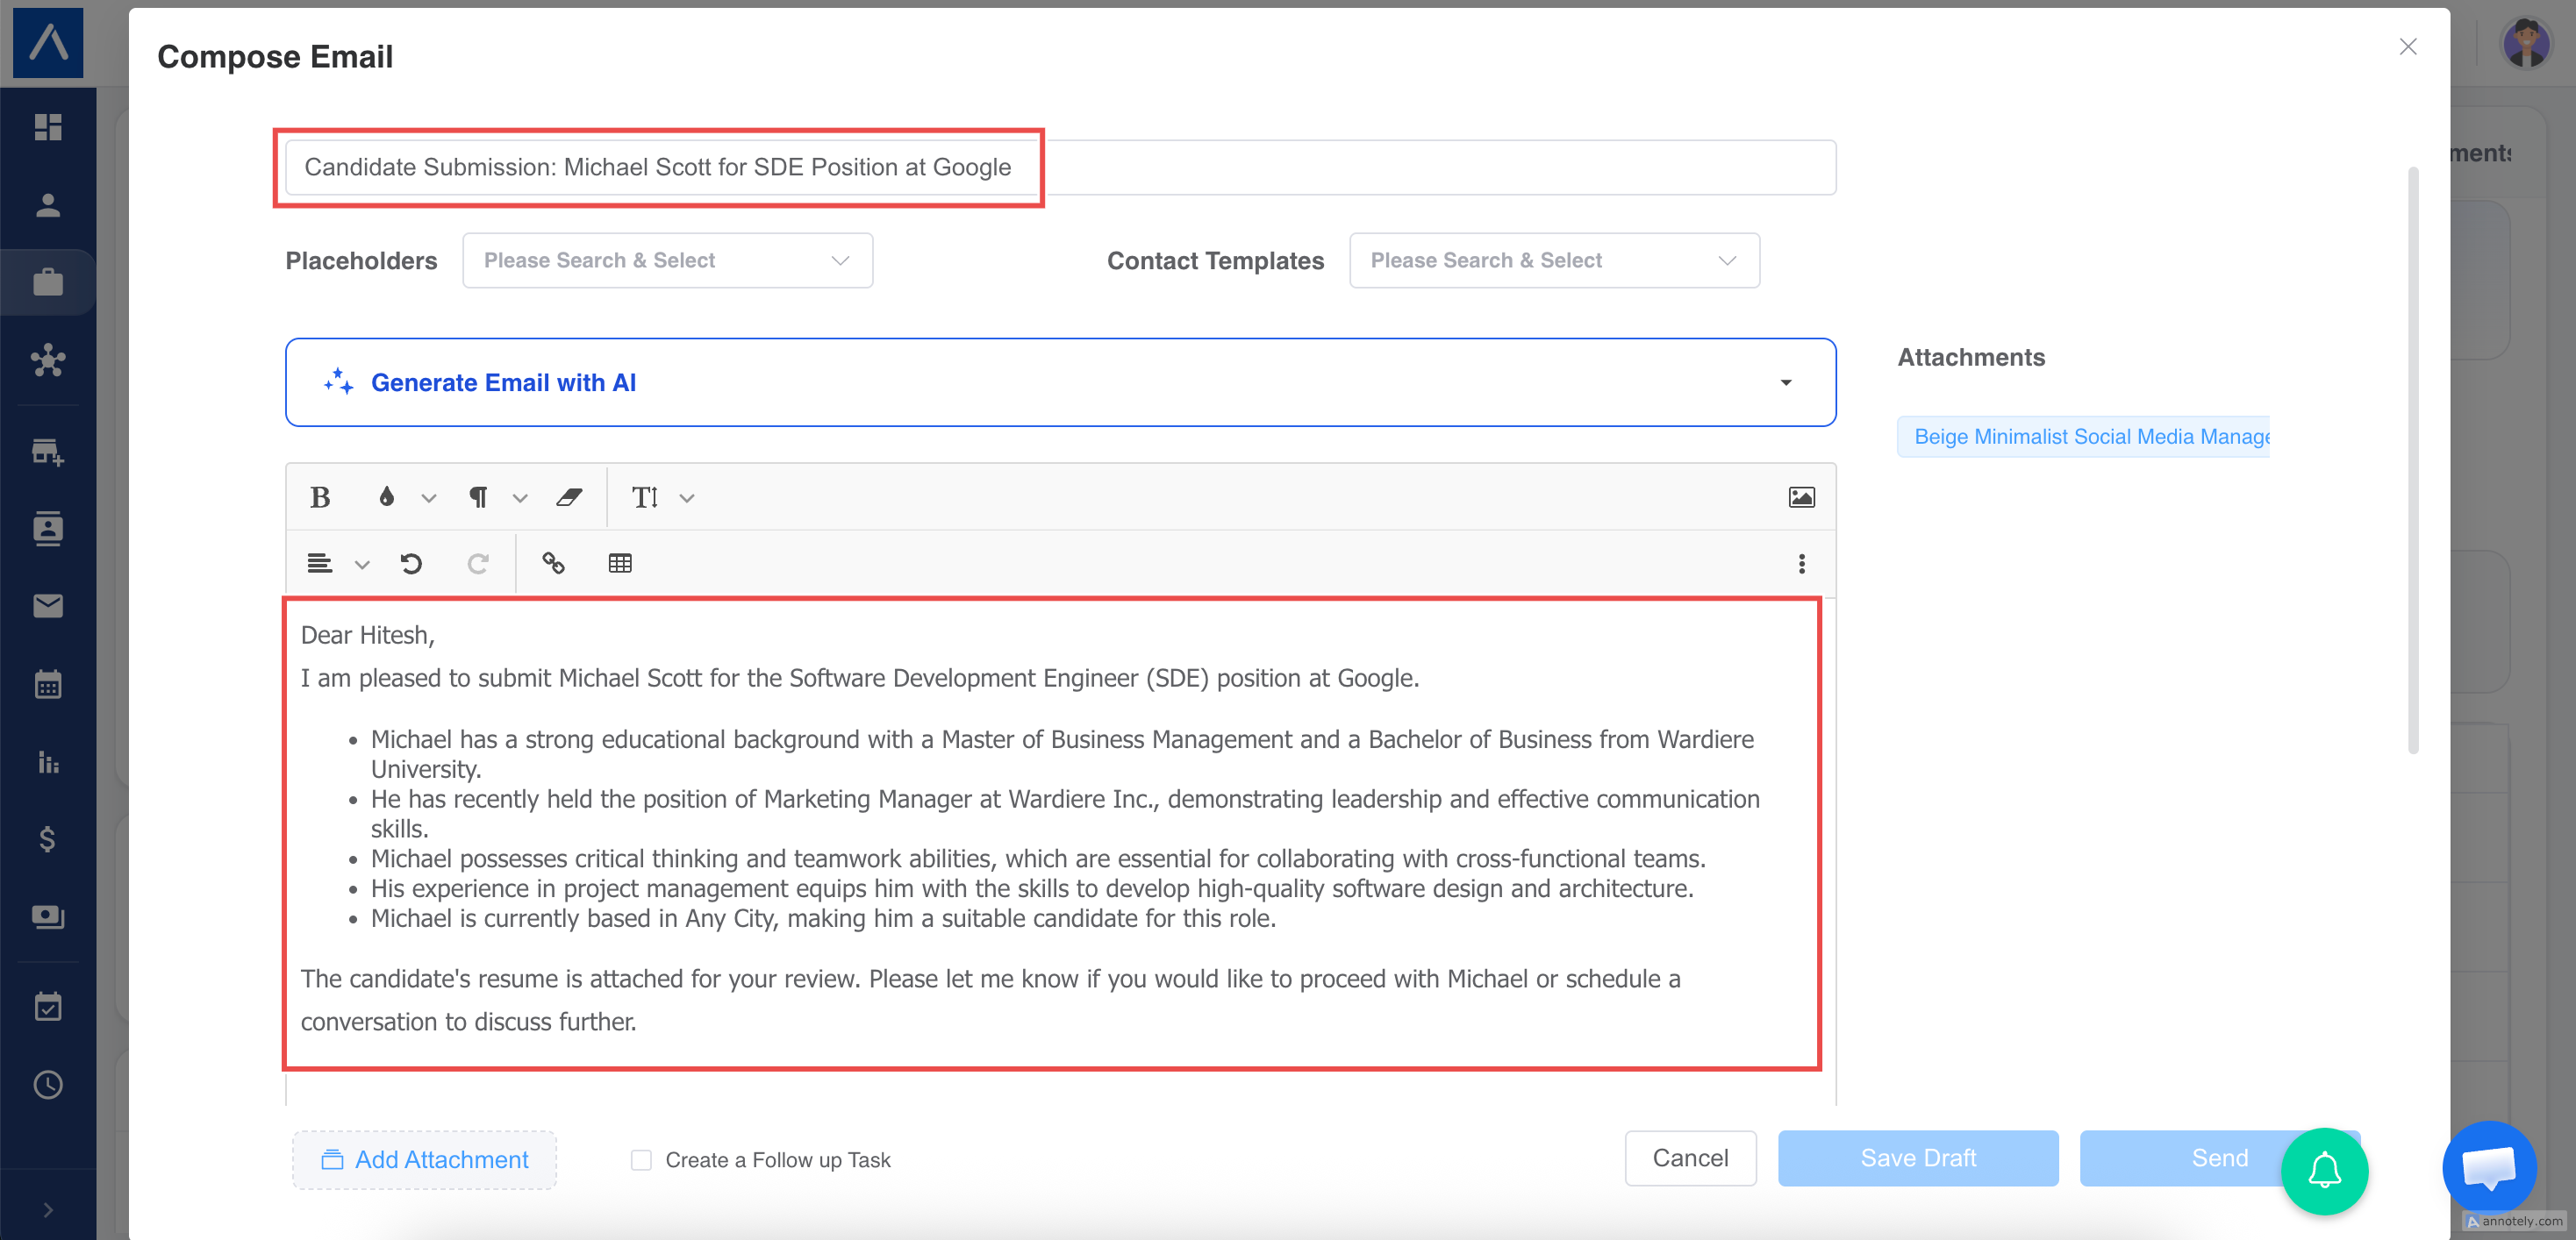Open the text alignment tool
The image size is (2576, 1240).
320,564
